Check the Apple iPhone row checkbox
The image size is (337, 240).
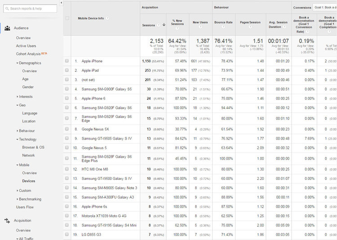coord(67,61)
